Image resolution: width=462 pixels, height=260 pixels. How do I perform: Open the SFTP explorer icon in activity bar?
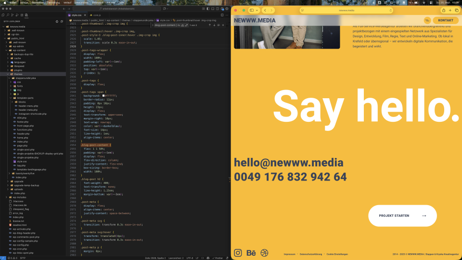coord(26,15)
